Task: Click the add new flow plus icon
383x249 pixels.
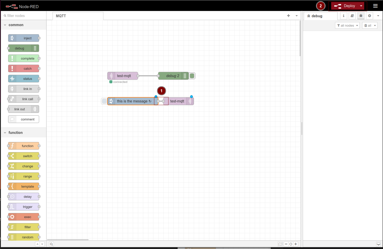Action: pos(289,16)
